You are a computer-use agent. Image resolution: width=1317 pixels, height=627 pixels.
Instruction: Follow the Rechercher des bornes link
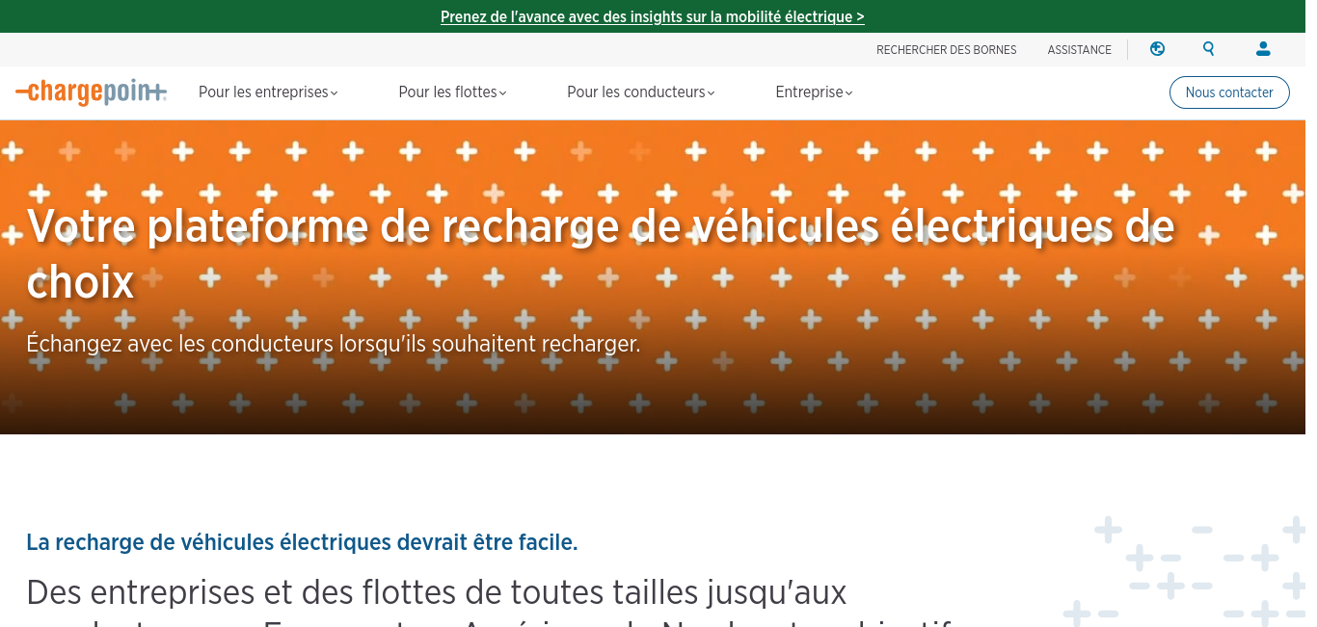pos(946,50)
